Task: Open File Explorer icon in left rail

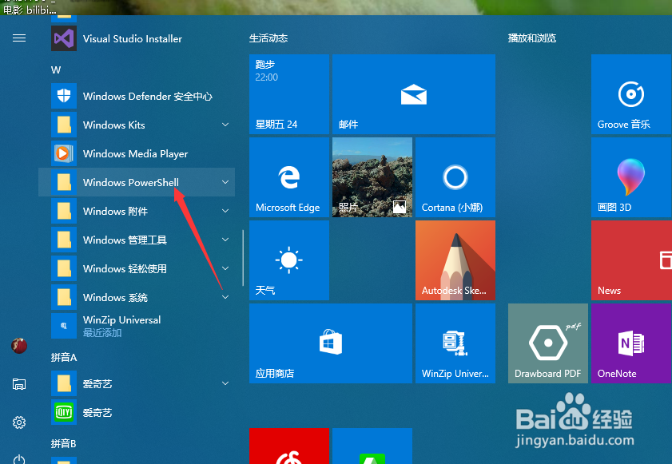Action: tap(19, 384)
